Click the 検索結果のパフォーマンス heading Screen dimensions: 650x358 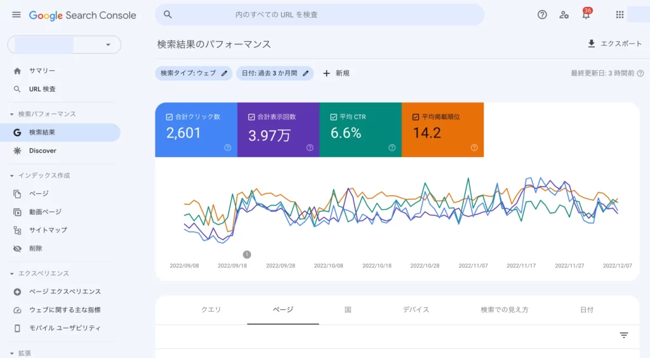click(x=214, y=44)
